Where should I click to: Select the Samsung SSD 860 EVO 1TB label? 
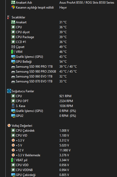coord(34,76)
